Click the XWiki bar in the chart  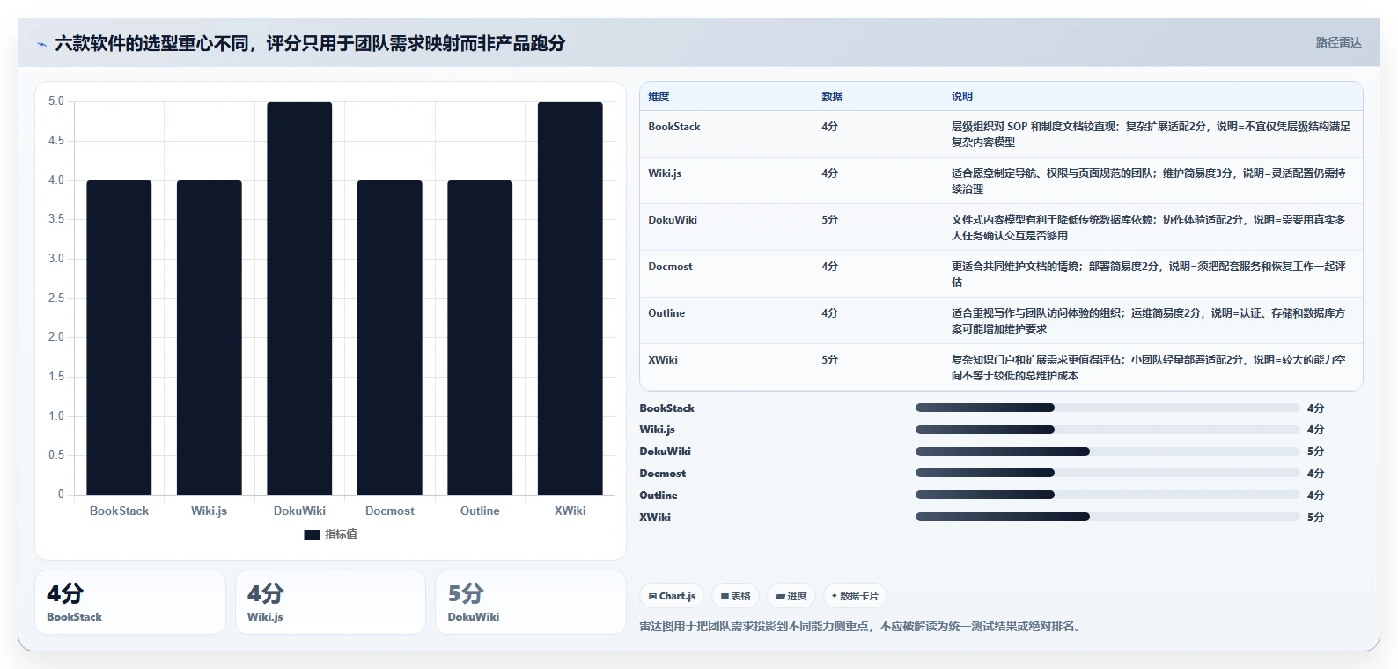click(570, 298)
